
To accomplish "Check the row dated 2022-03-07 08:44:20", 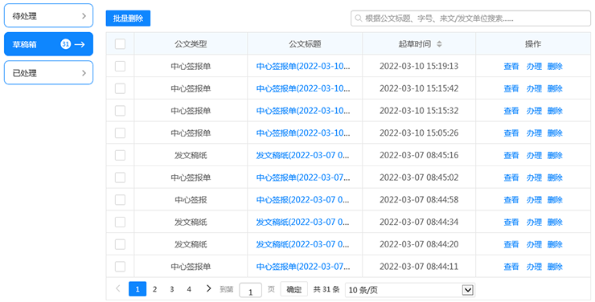I will click(x=120, y=244).
